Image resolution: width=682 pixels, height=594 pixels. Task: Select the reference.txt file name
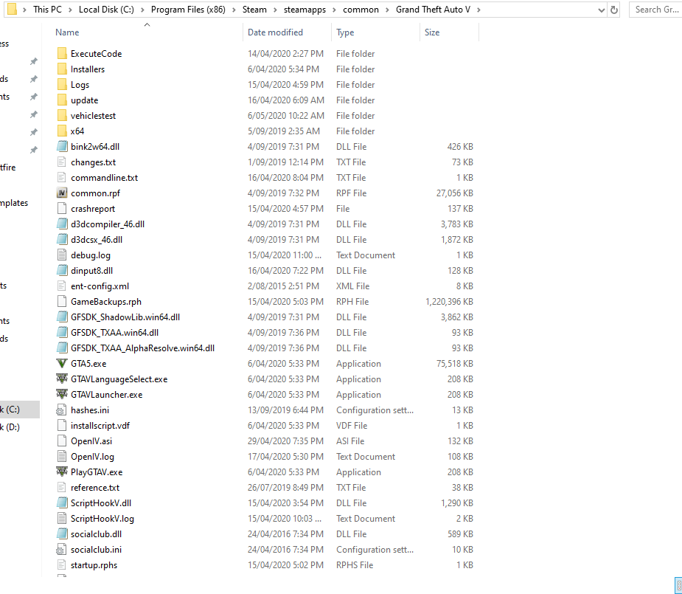tap(95, 488)
